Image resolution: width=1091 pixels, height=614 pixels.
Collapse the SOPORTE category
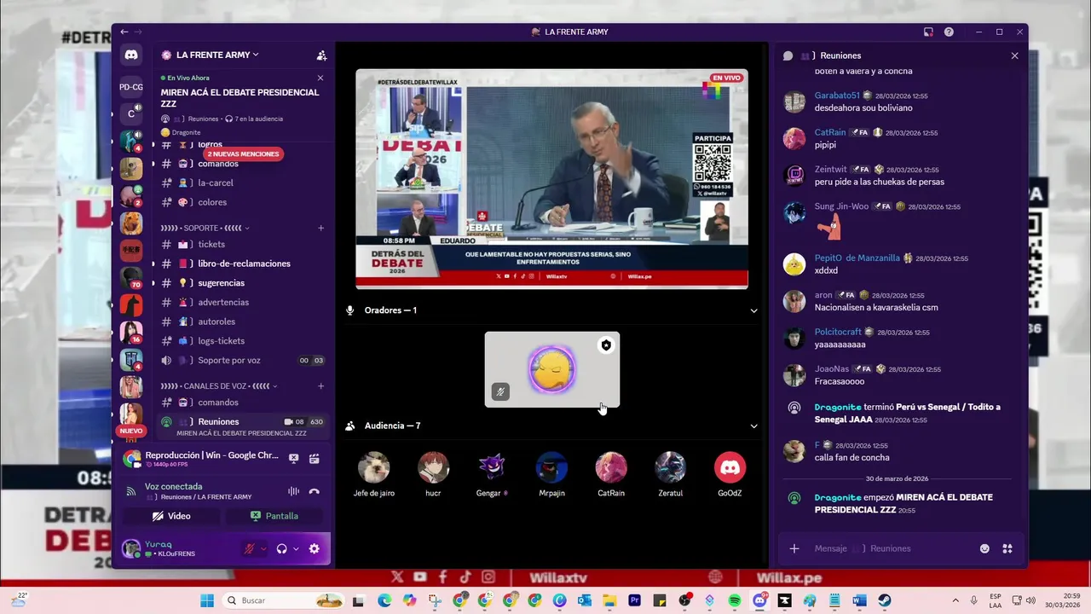205,228
